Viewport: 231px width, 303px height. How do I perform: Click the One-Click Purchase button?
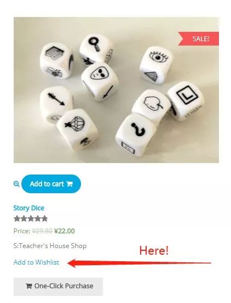pos(58,287)
